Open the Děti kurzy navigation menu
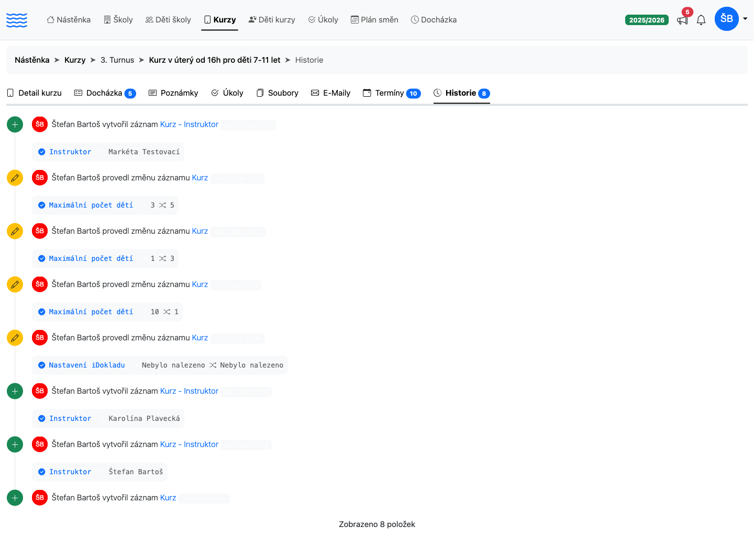The width and height of the screenshot is (754, 538). coord(272,20)
